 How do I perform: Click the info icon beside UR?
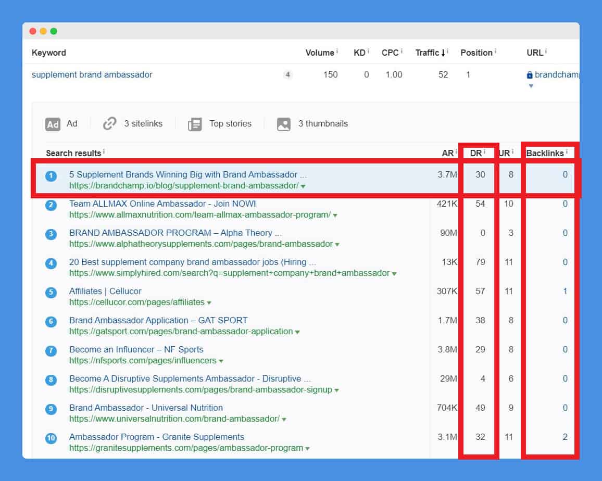tap(512, 151)
